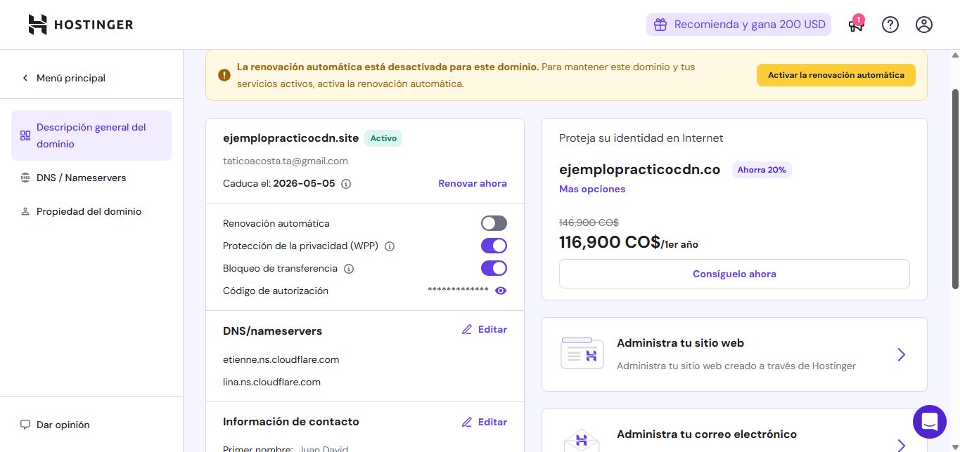This screenshot has width=960, height=452.
Task: Toggle Renovación automática switch
Action: (x=494, y=223)
